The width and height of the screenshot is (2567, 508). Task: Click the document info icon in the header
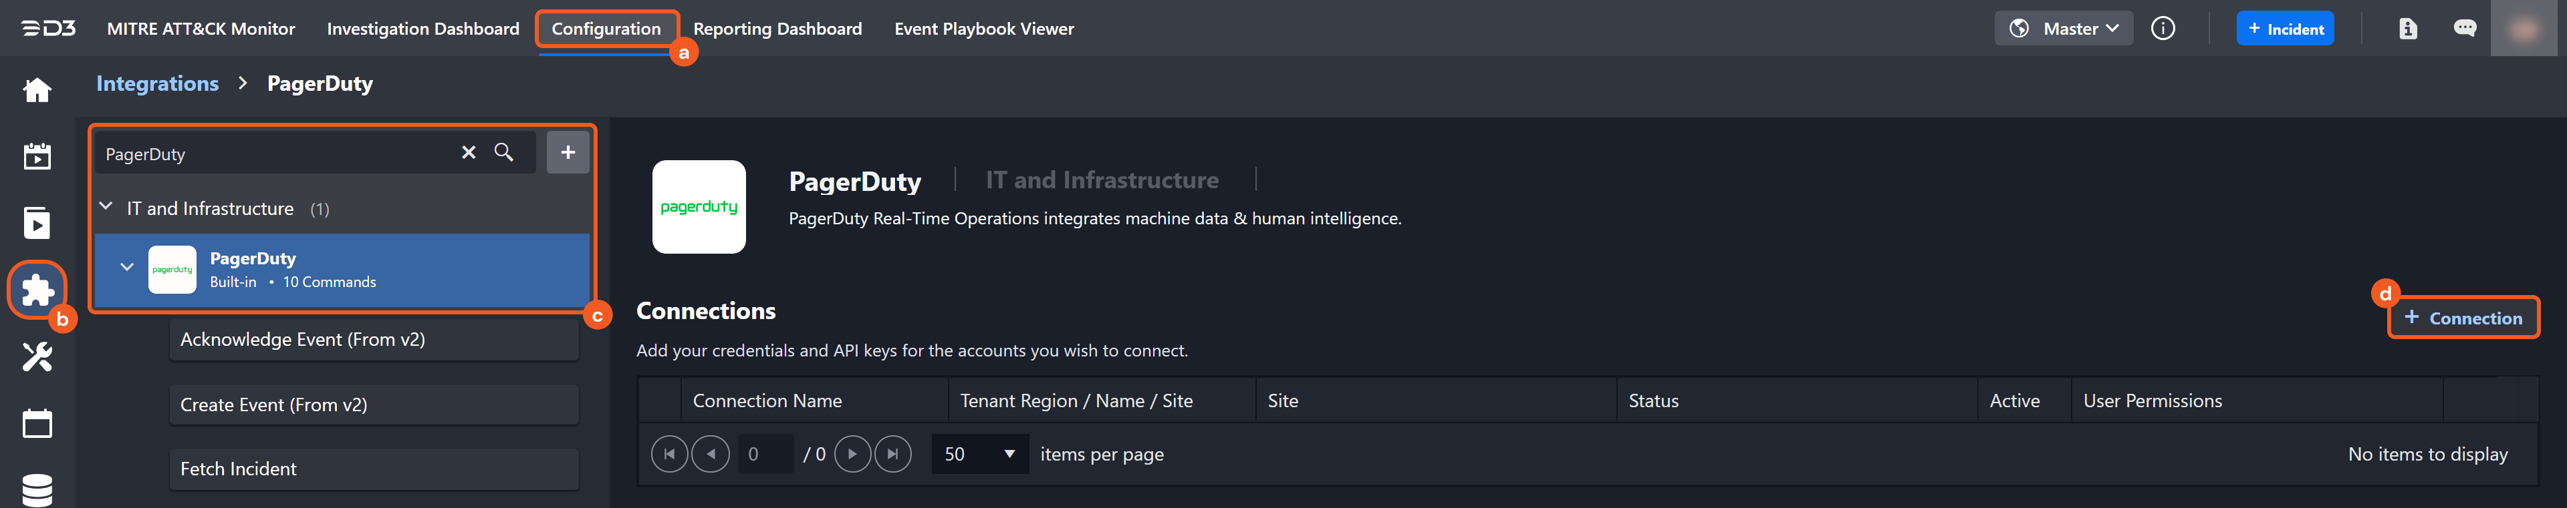pos(2407,29)
